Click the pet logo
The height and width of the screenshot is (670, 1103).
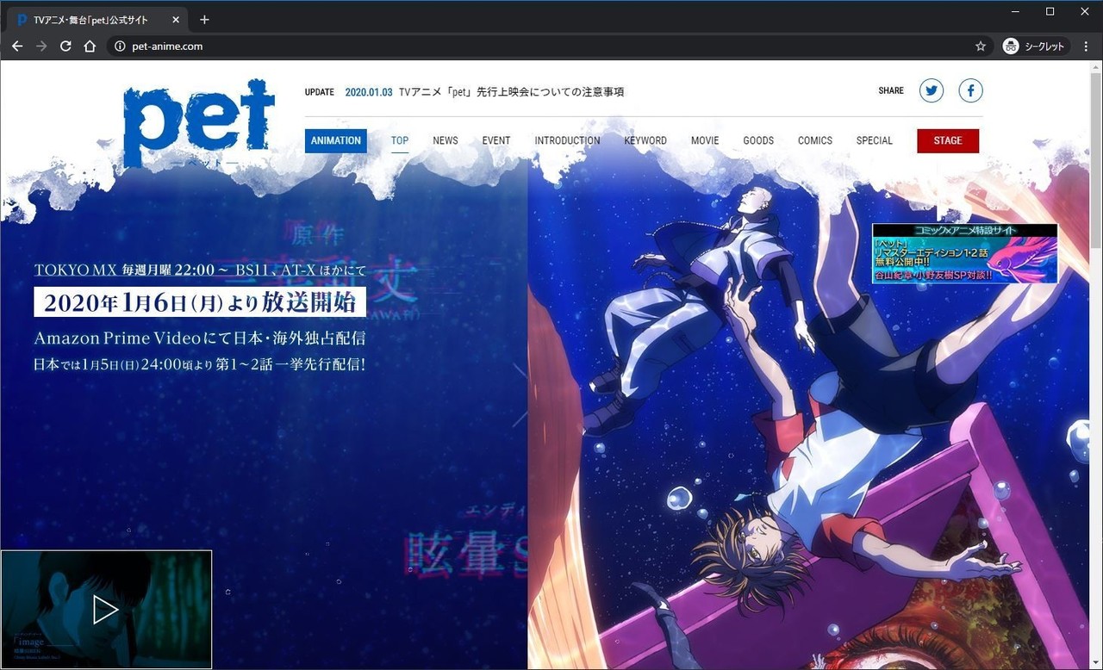click(199, 124)
